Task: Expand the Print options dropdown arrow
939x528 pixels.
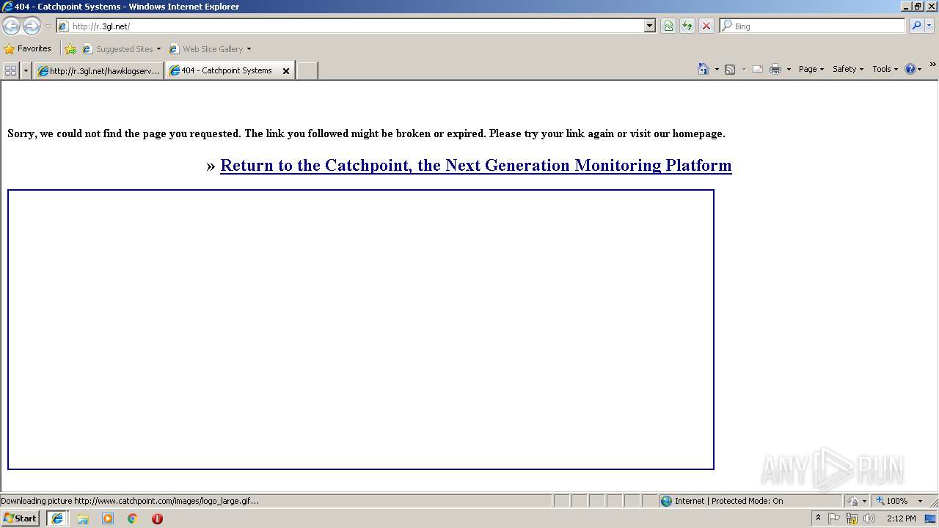Action: (x=789, y=70)
